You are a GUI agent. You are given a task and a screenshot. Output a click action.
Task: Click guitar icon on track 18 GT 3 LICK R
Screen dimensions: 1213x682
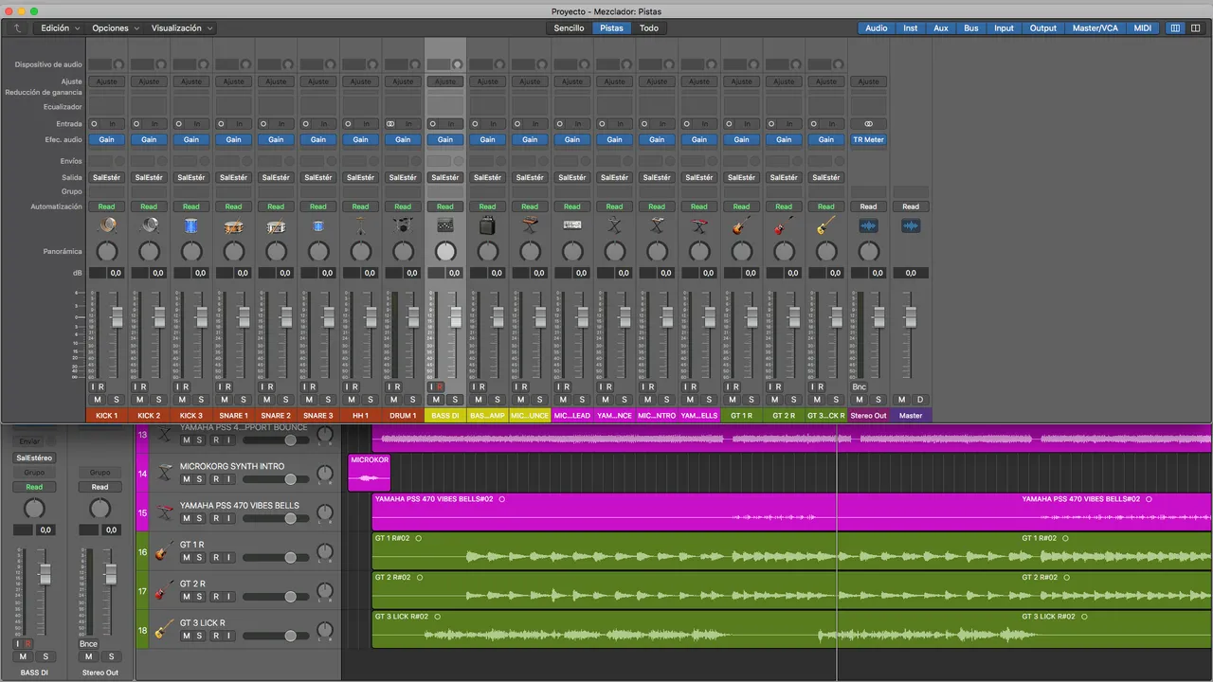click(165, 629)
